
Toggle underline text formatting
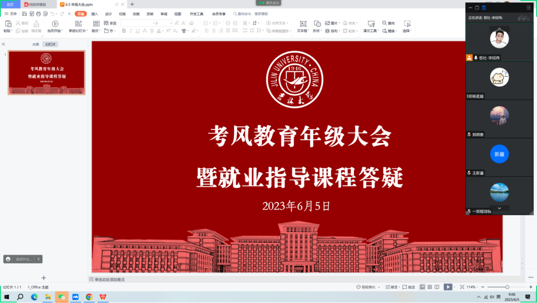point(138,31)
